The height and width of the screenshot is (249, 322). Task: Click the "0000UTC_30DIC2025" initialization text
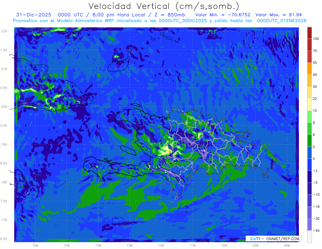183,21
